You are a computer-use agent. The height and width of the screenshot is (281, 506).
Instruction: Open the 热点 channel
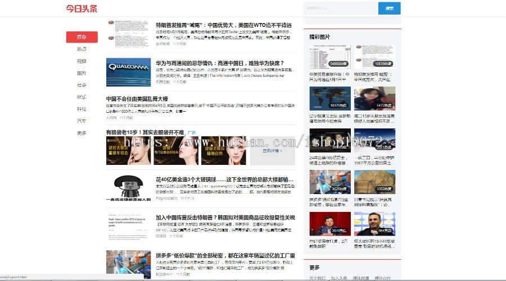[82, 49]
